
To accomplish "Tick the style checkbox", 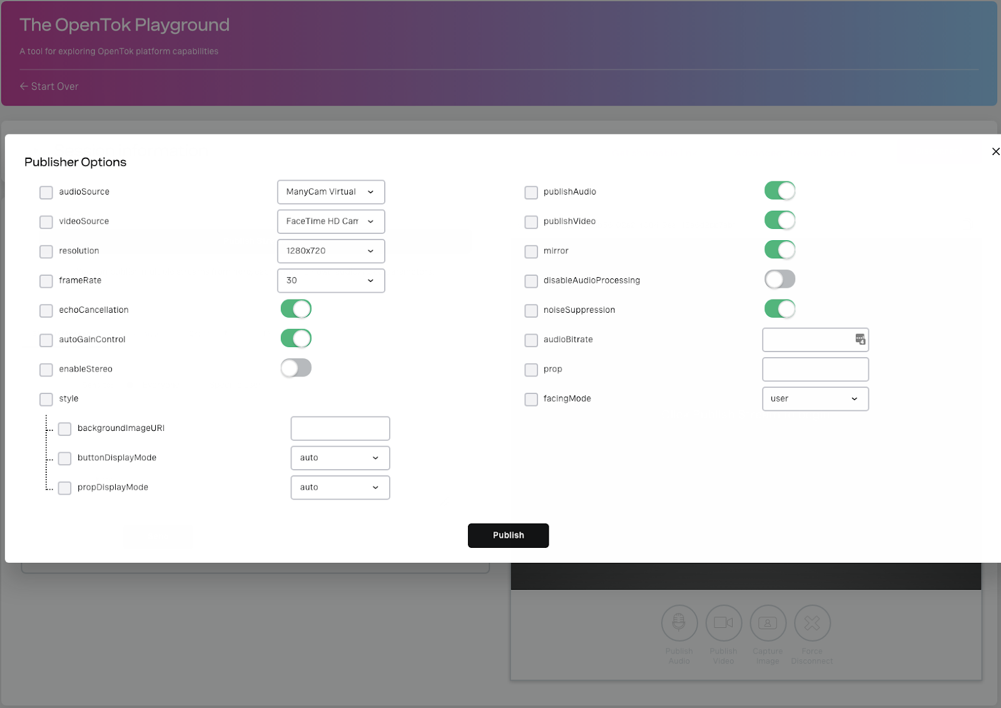I will pyautogui.click(x=46, y=399).
